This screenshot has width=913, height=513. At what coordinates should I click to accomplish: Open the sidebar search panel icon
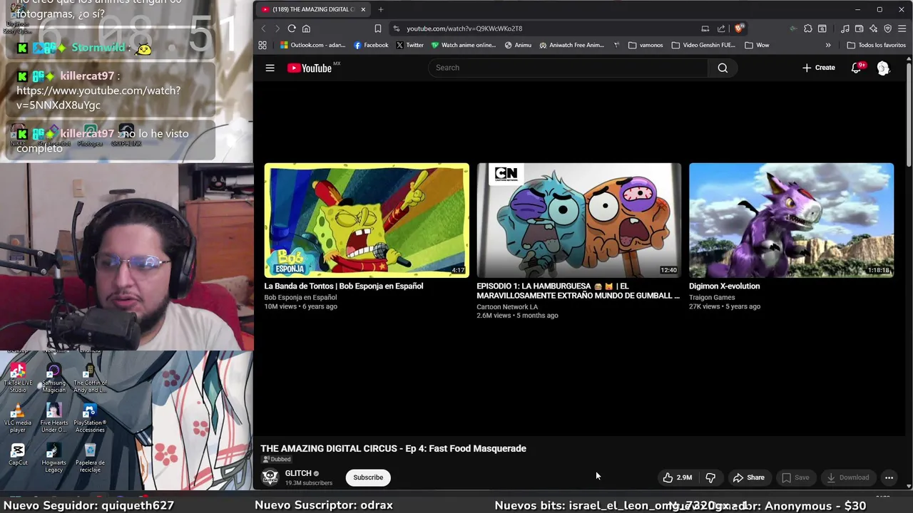coord(822,28)
